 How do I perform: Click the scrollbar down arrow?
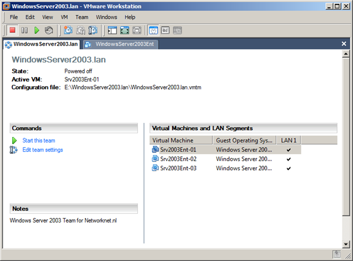(x=346, y=244)
